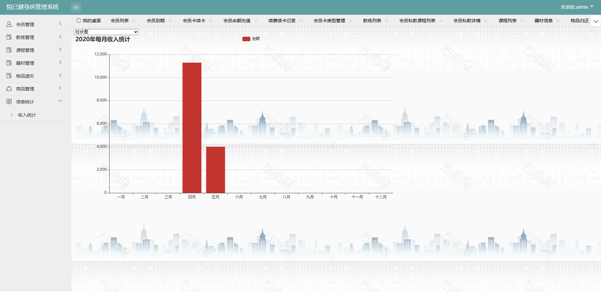Switch to the 教练列表 tab
Viewport: 601px width, 305px height.
tap(372, 21)
